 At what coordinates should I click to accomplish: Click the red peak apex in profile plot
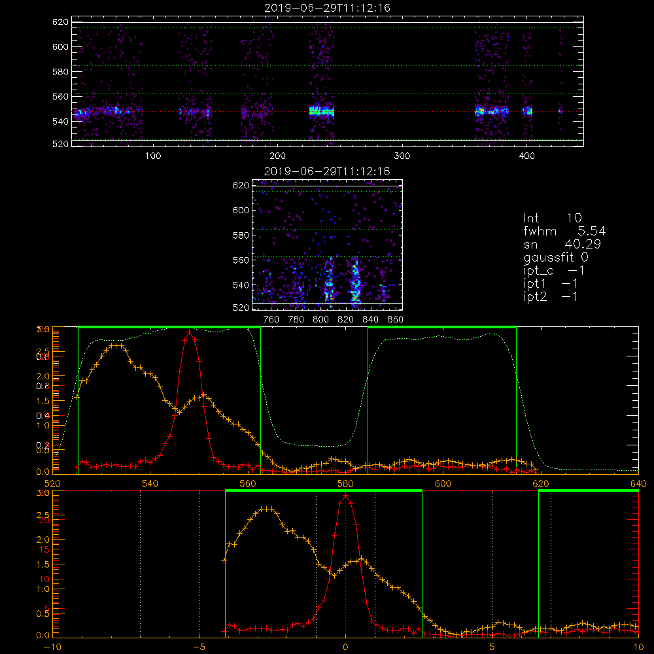pos(190,332)
